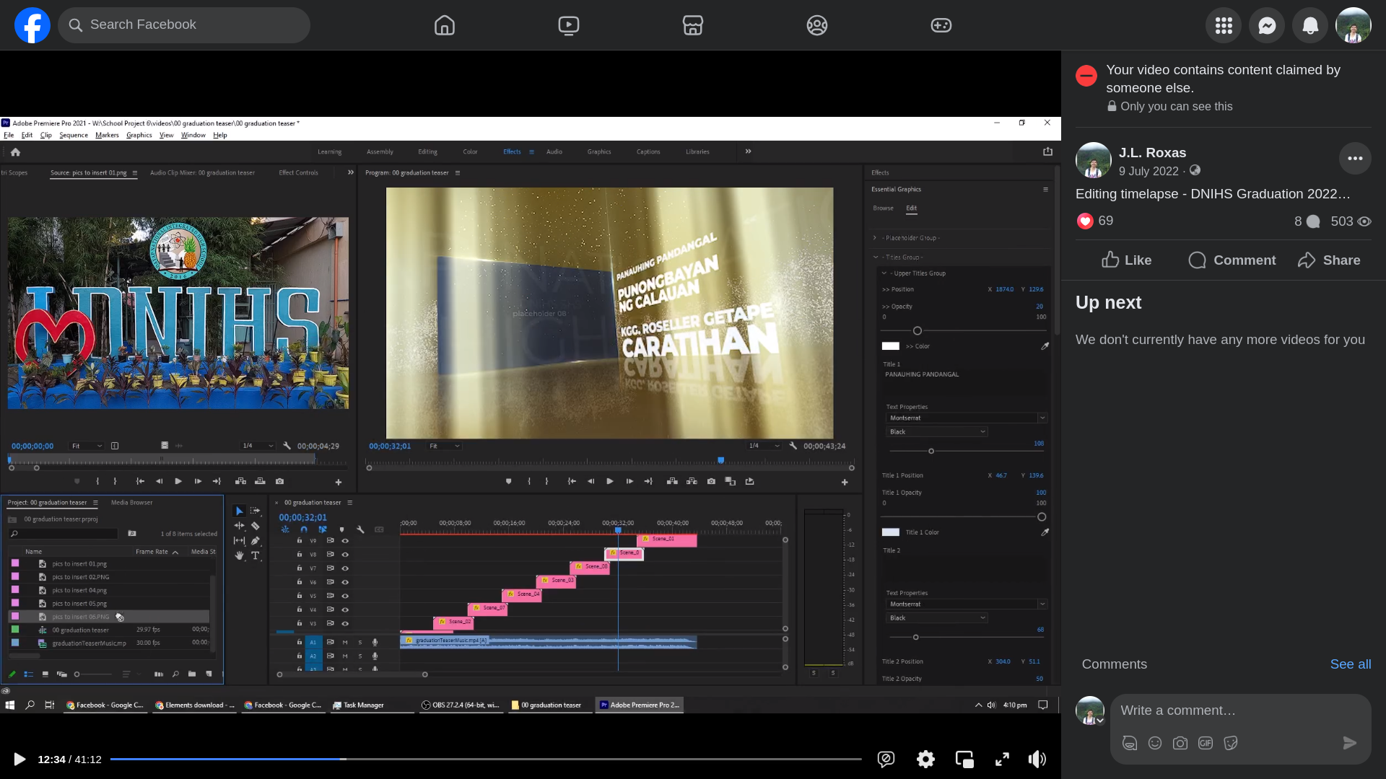Open the Program monitor 1/4 resolution dropdown
The width and height of the screenshot is (1386, 779).
pyautogui.click(x=764, y=446)
